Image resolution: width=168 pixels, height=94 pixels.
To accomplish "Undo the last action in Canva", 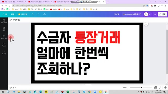I will [33, 14].
